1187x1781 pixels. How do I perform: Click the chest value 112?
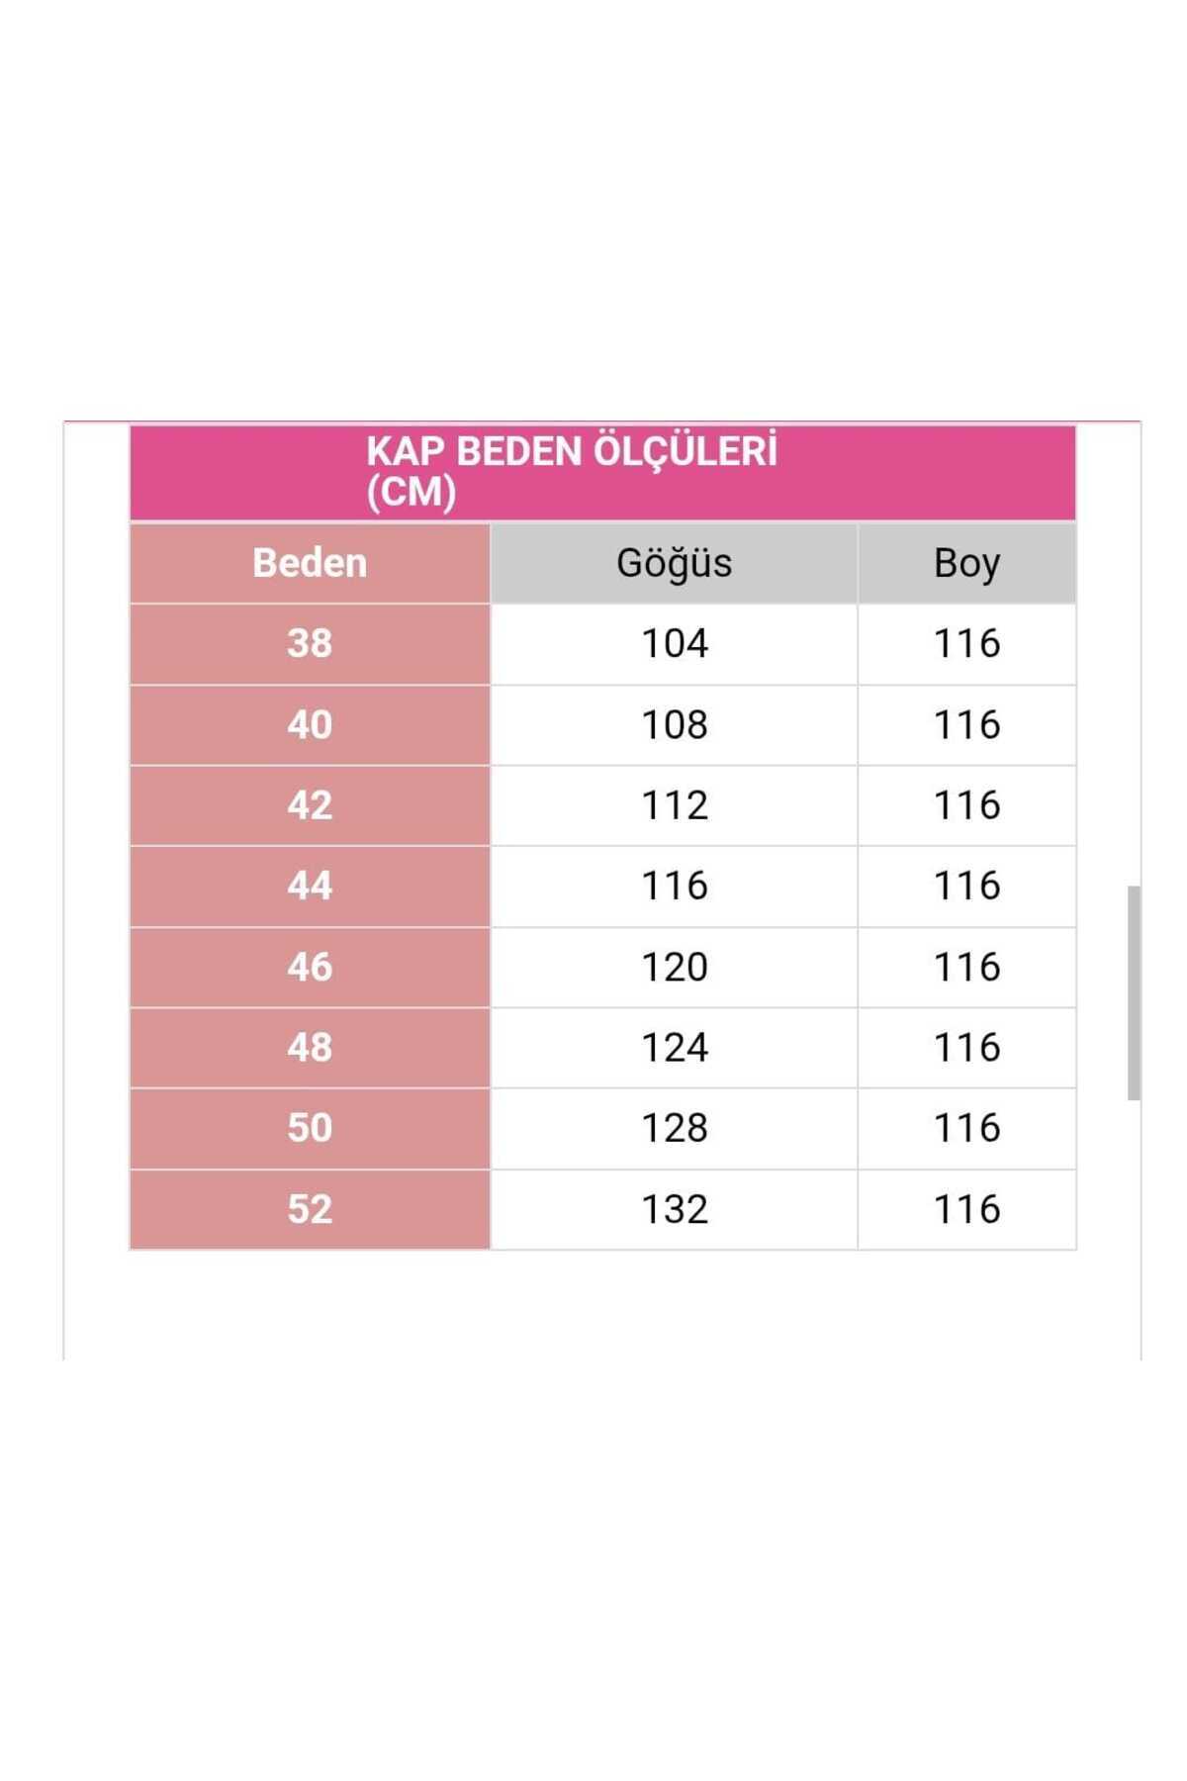click(x=675, y=805)
